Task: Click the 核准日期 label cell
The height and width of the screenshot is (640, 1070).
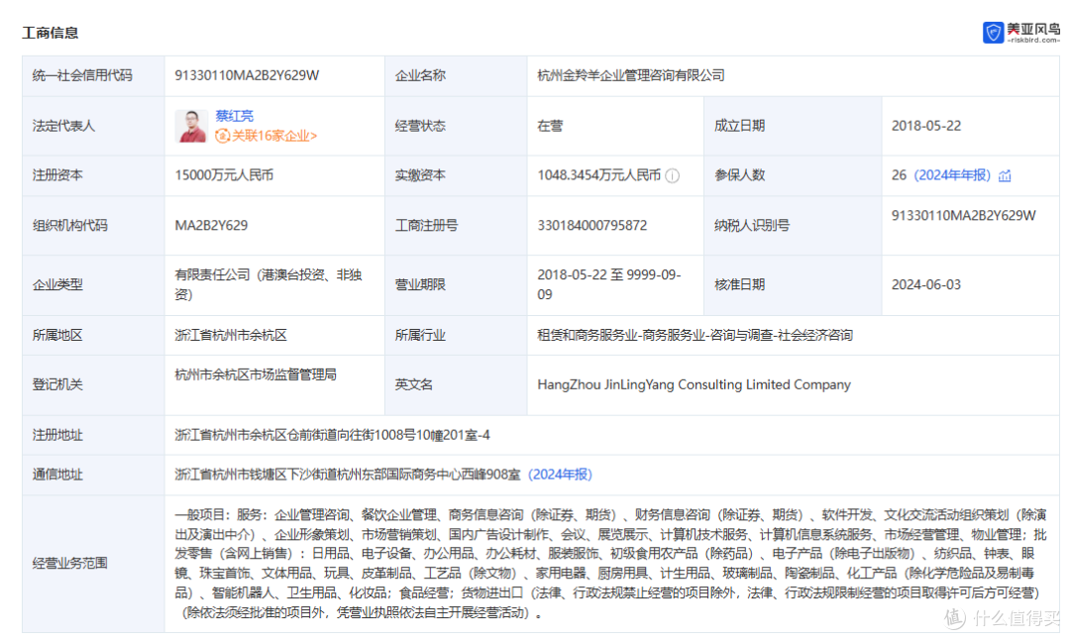Action: tap(793, 284)
